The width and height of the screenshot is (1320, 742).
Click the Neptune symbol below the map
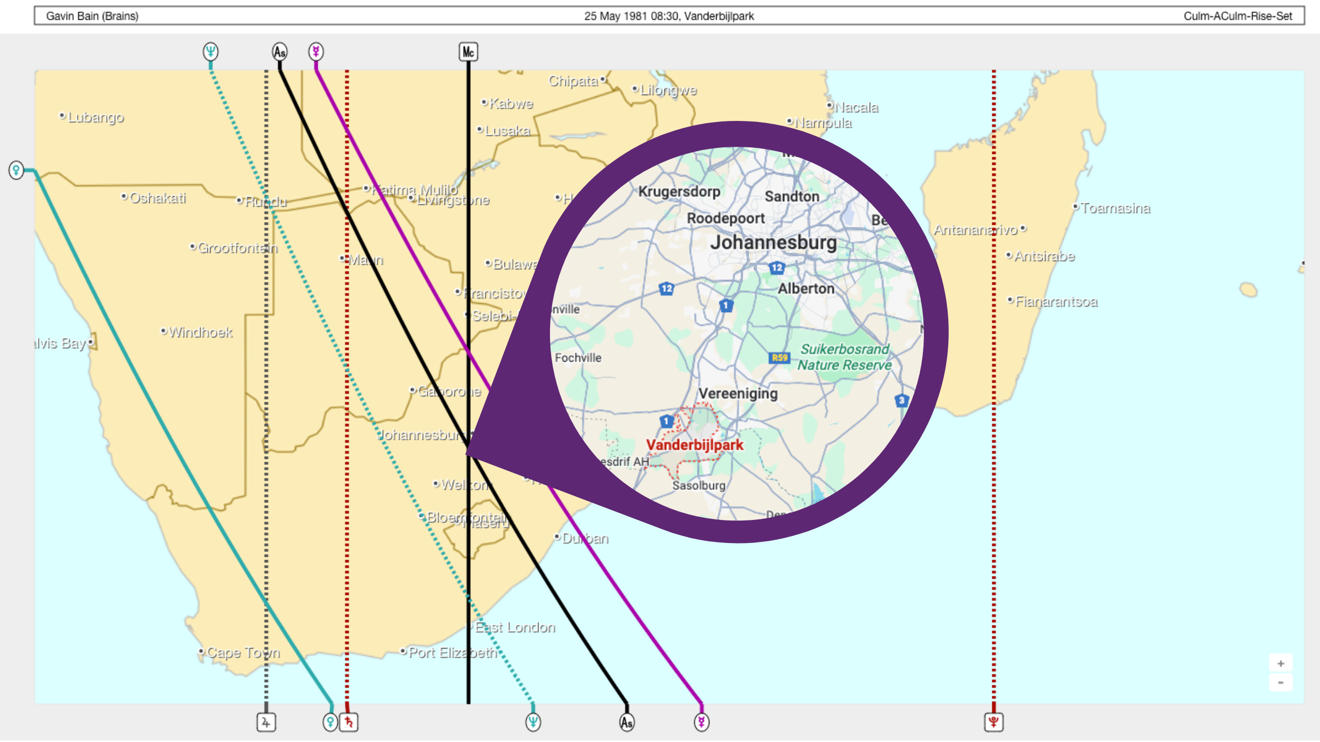(533, 722)
